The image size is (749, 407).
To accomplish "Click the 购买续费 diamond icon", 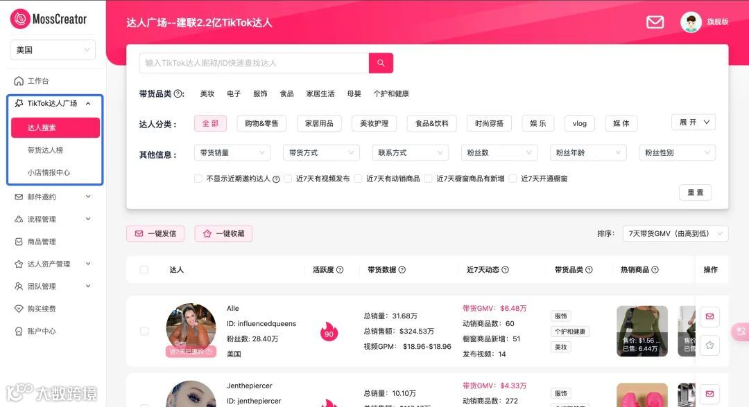I will tap(19, 309).
